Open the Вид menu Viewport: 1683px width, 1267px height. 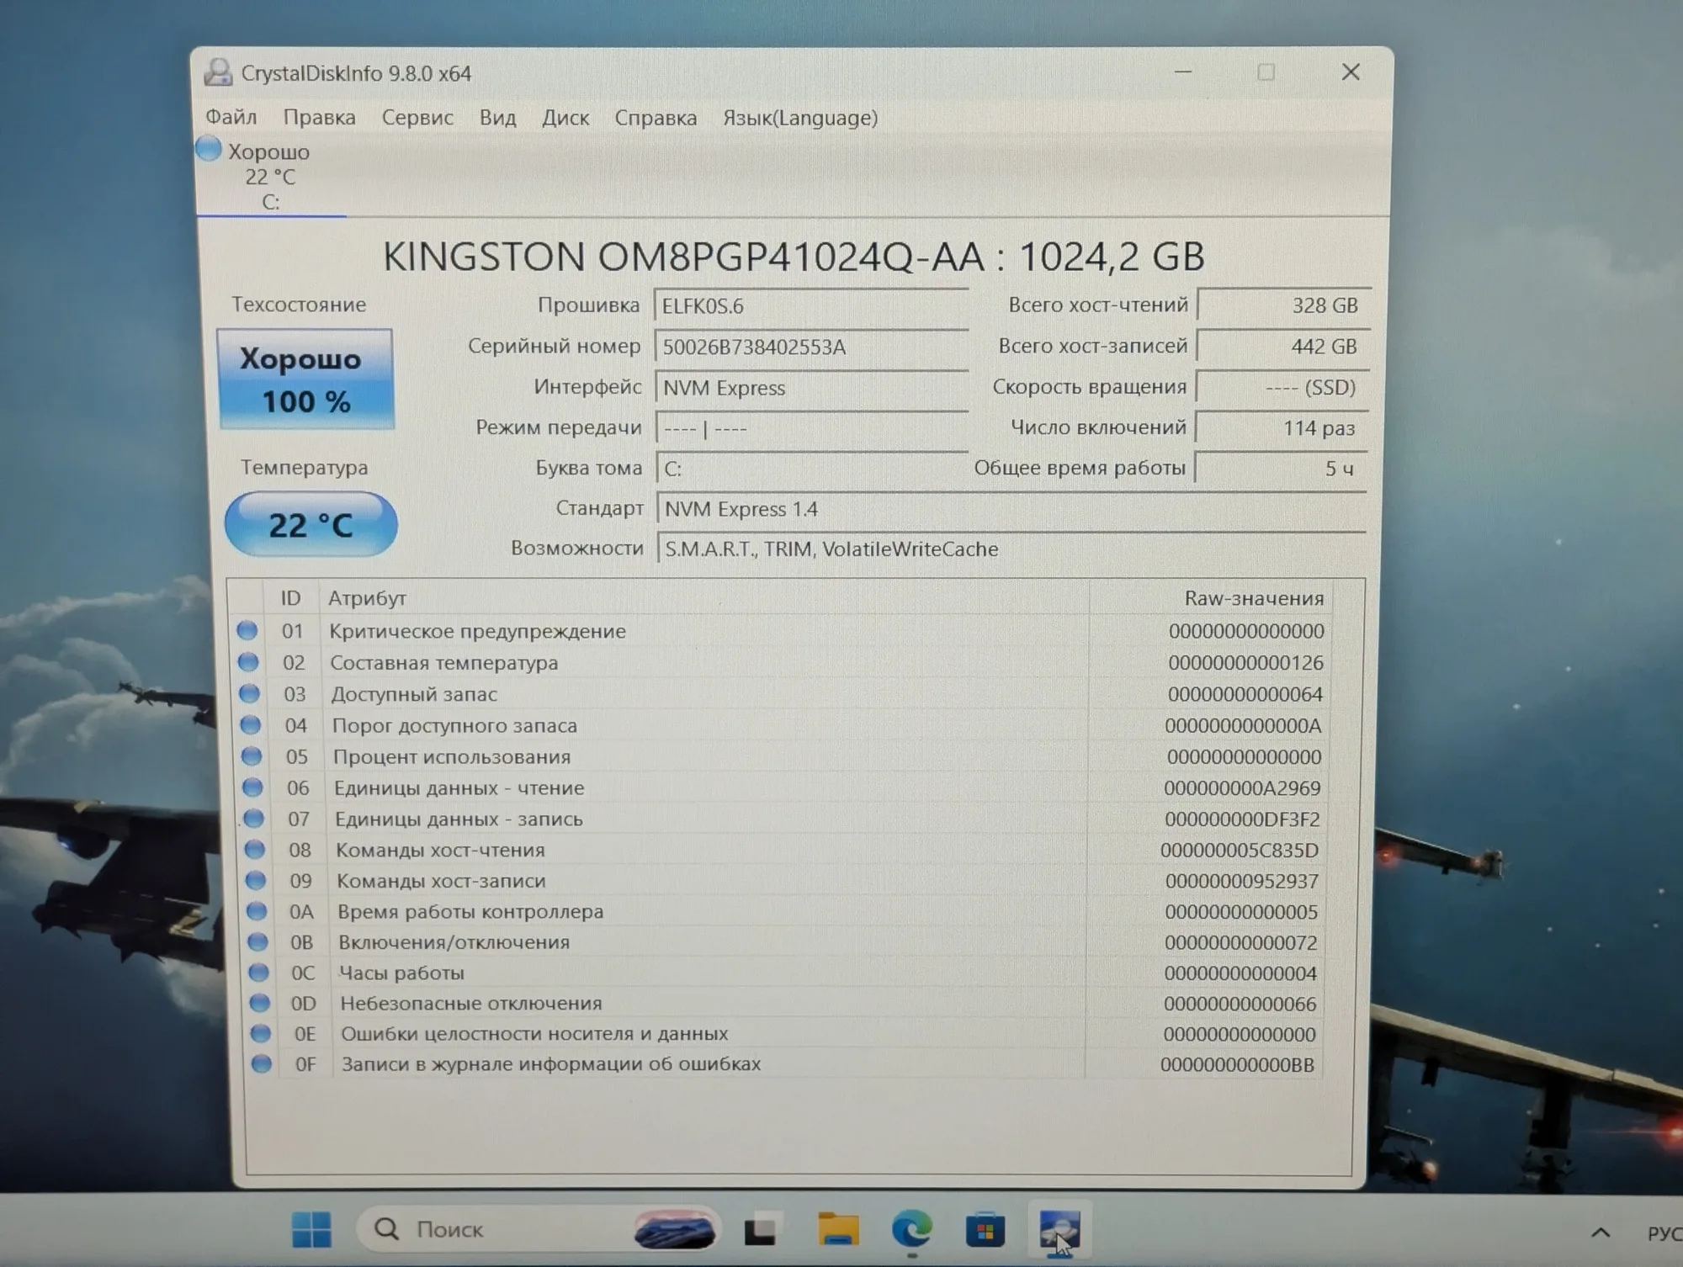tap(497, 118)
